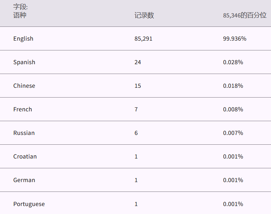271x214 pixels.
Task: Click the 99.936% percentage value
Action: coord(235,38)
